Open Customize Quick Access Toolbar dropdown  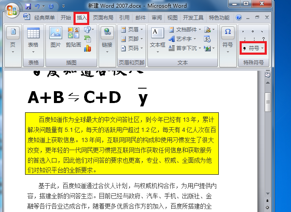click(x=63, y=6)
